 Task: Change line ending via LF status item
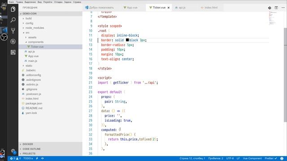tap(238, 158)
